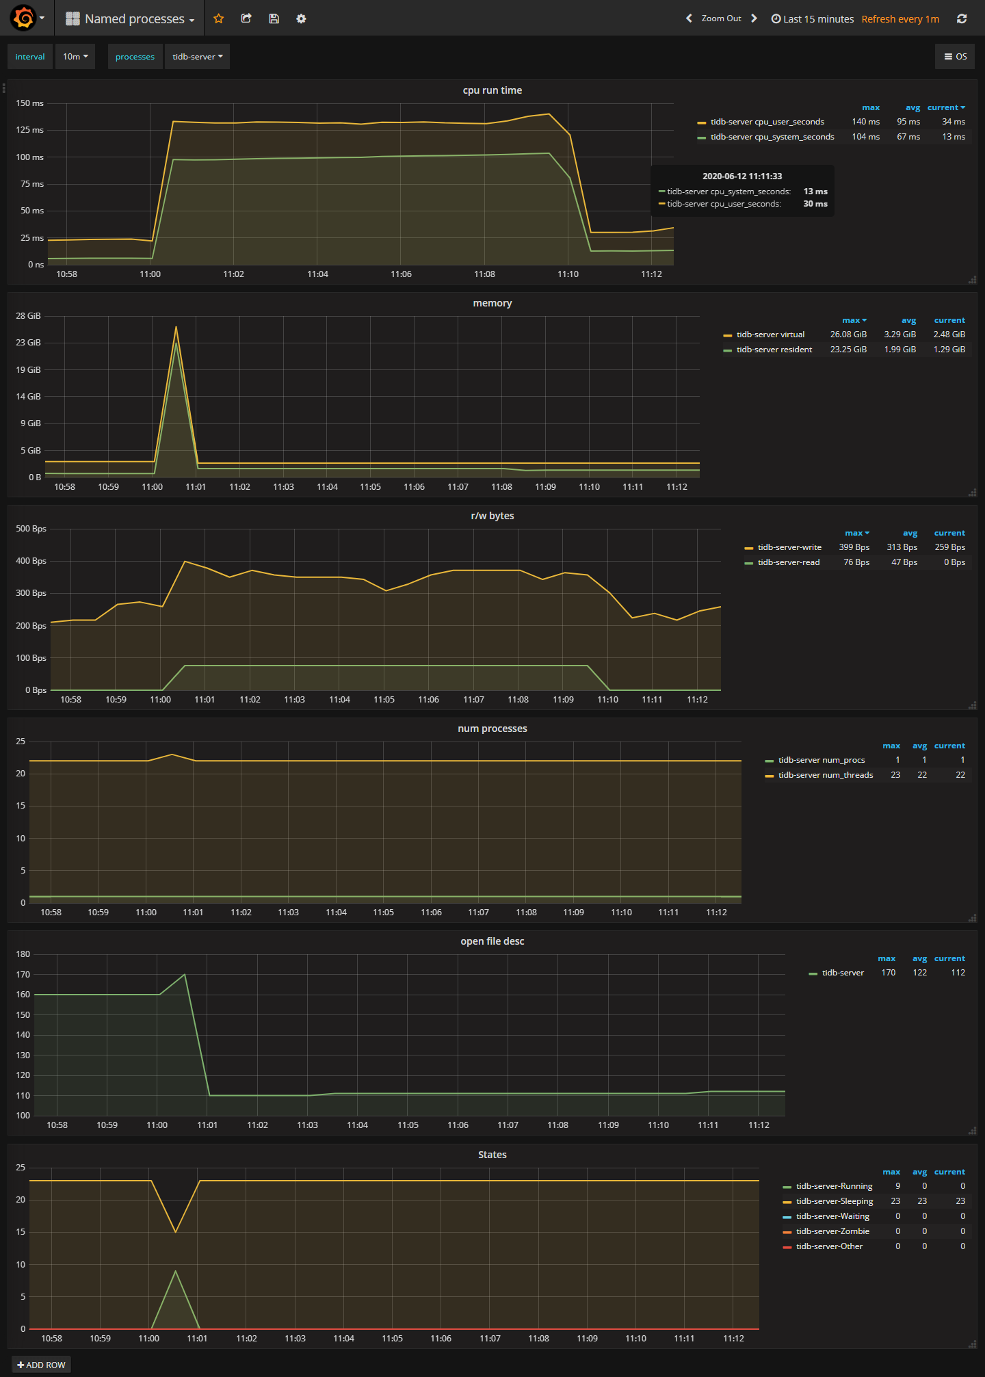Save the dashboard with disk icon
Screen dimensions: 985x1377
pyautogui.click(x=274, y=18)
